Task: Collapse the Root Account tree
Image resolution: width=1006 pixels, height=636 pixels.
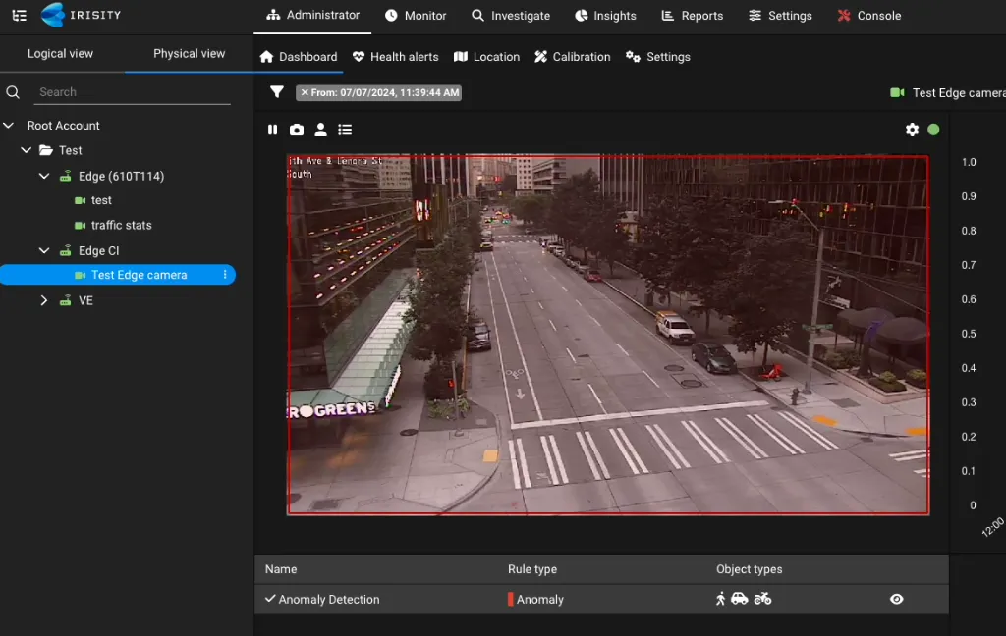Action: point(9,126)
